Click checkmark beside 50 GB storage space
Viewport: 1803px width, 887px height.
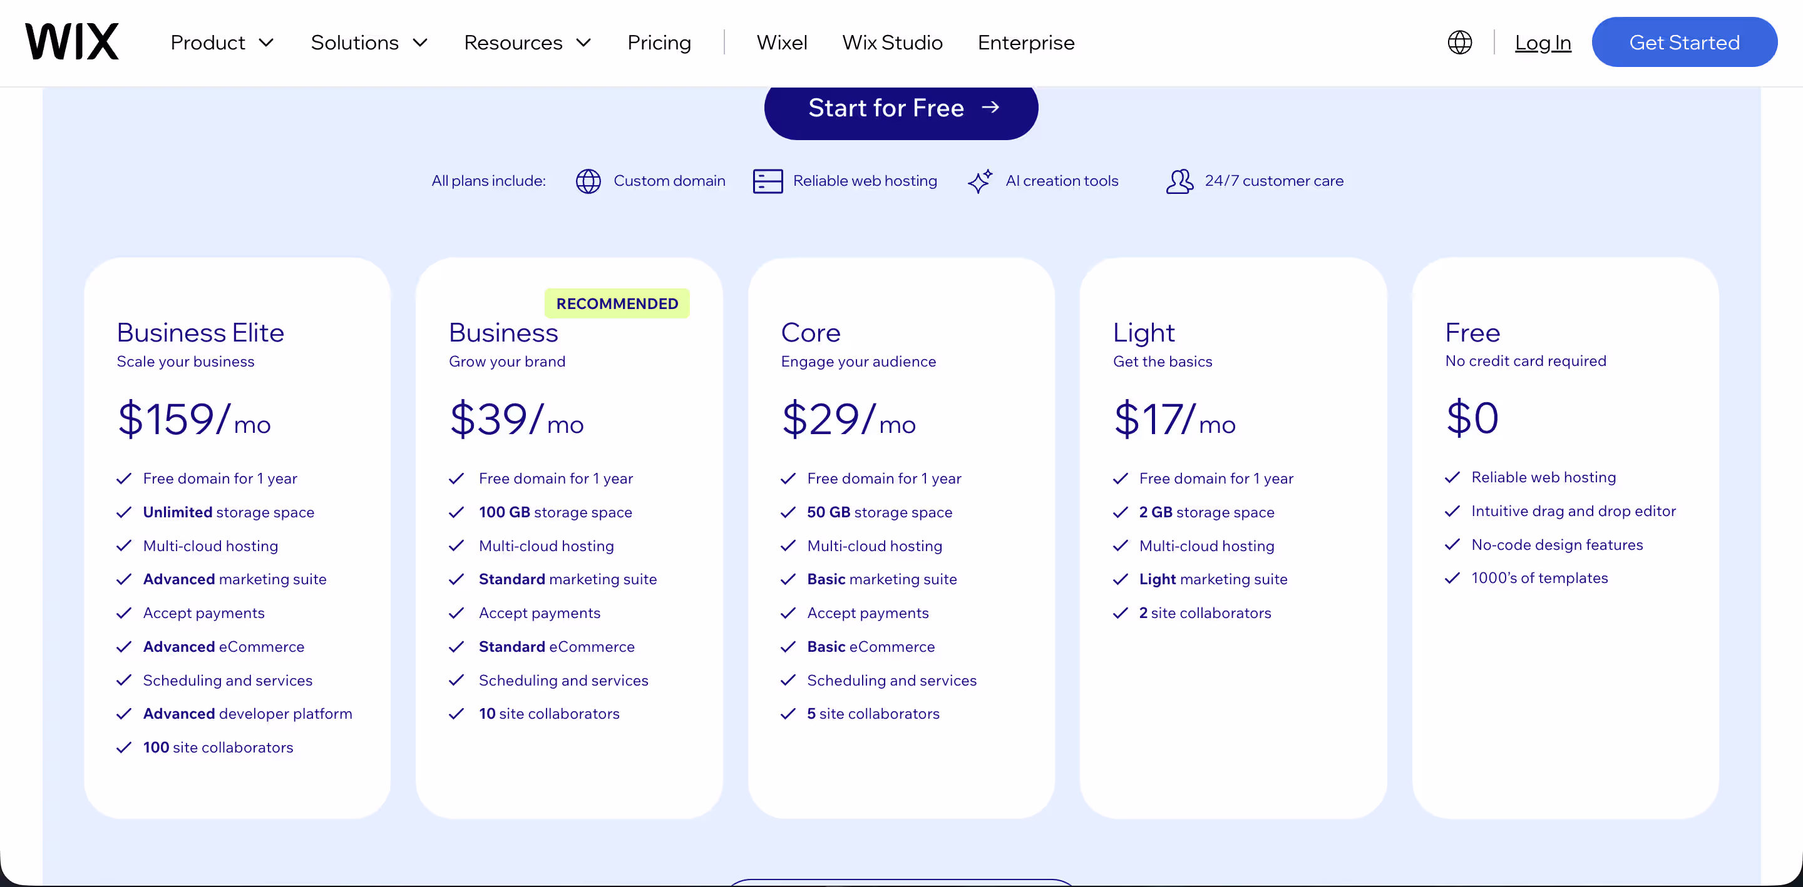(x=788, y=513)
